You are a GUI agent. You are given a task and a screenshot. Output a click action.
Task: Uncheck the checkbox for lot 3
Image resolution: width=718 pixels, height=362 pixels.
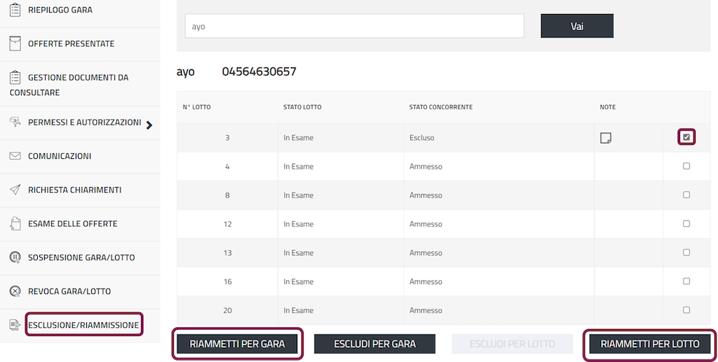[686, 137]
